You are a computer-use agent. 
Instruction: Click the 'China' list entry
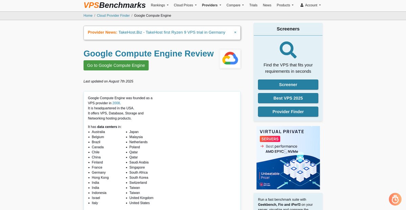click(96, 157)
